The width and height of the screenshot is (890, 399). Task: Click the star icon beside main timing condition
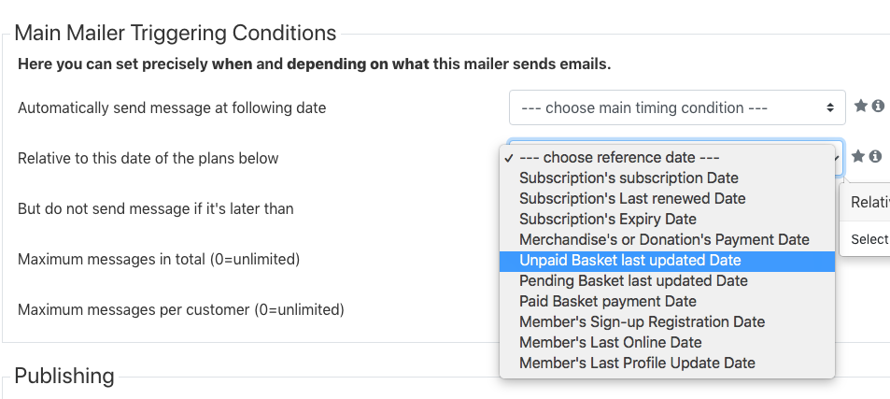point(860,106)
